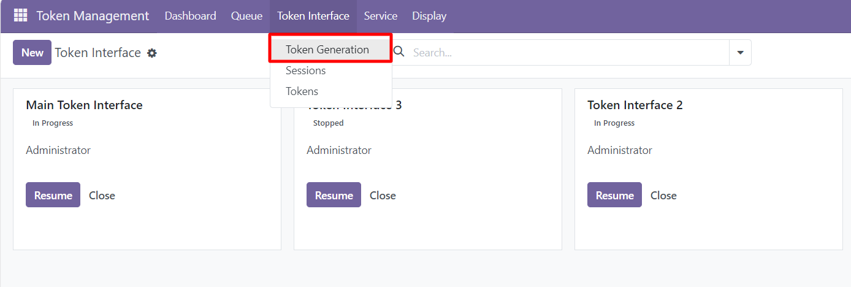
Task: Resume the Main Token Interface session
Action: 53,195
